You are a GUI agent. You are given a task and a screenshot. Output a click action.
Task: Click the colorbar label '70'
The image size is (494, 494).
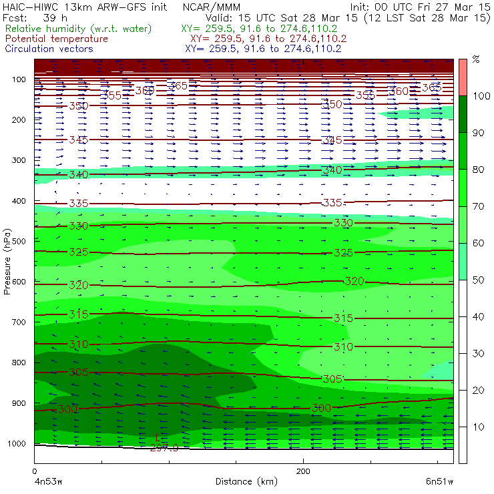[x=478, y=206]
